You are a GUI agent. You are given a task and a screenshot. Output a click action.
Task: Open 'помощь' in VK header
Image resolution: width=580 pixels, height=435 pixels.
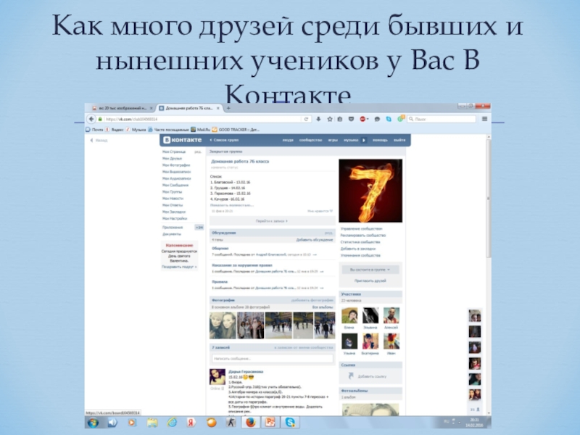tap(380, 140)
